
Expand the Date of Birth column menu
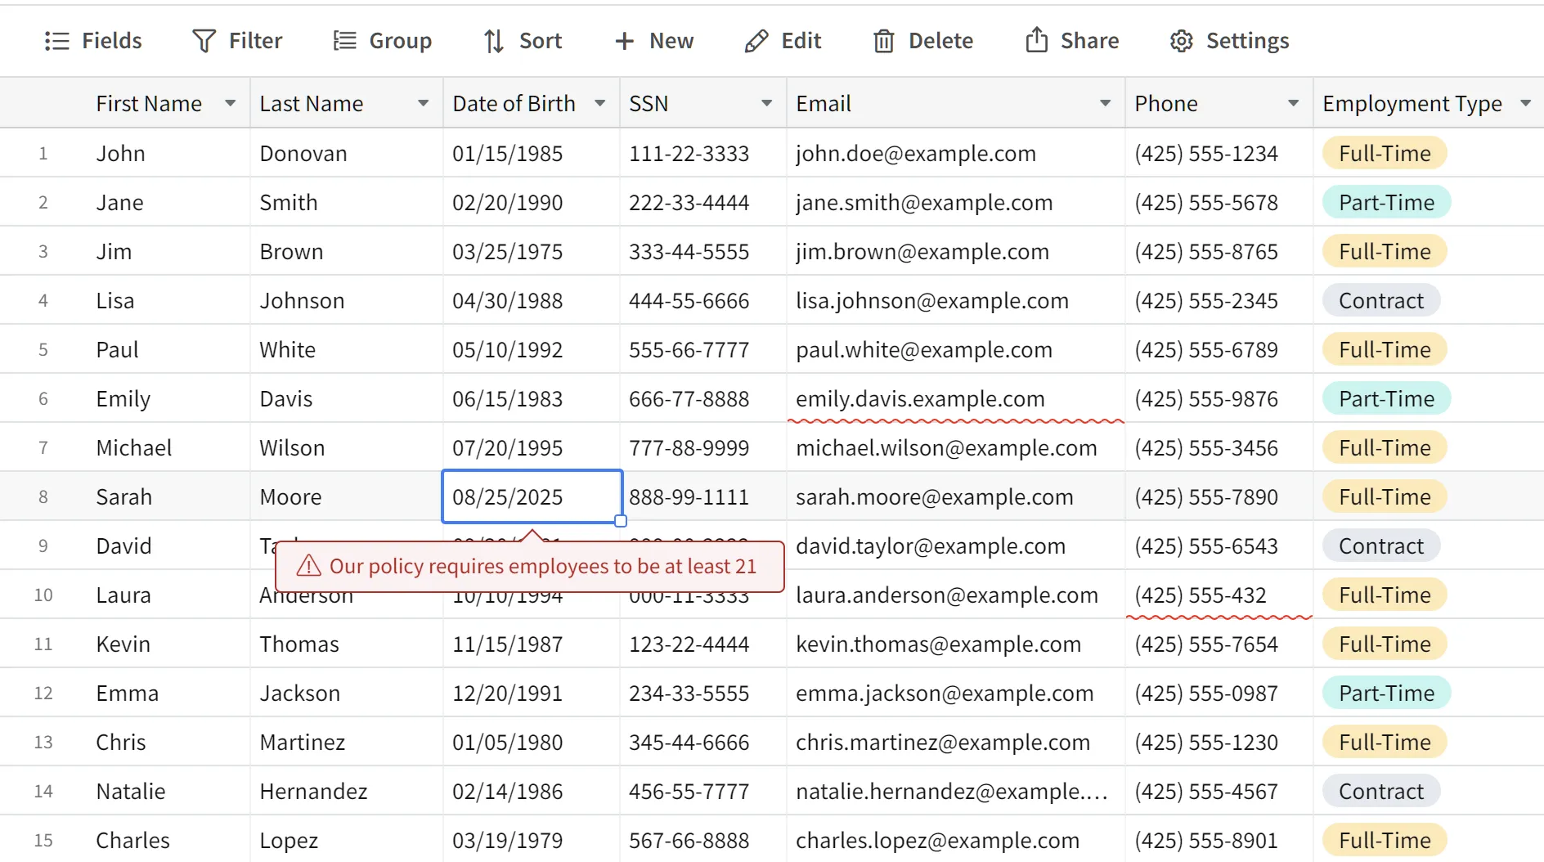600,103
